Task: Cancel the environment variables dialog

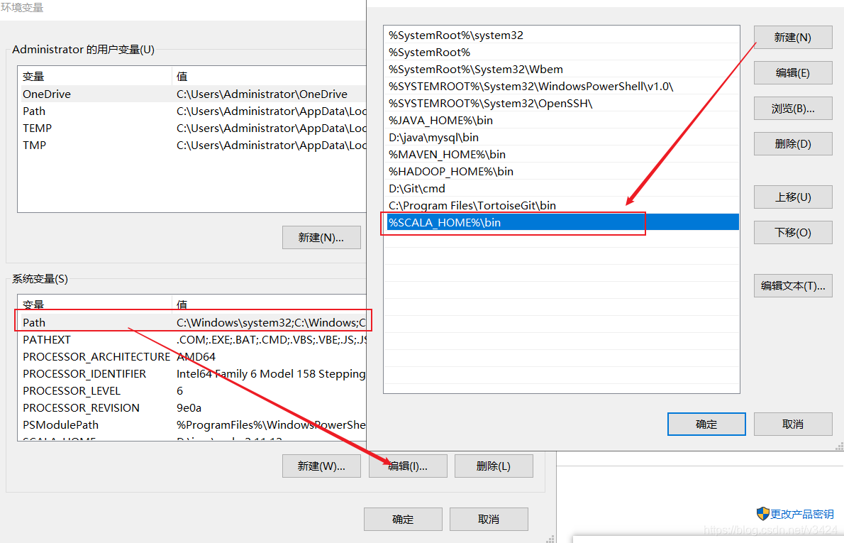Action: [489, 520]
